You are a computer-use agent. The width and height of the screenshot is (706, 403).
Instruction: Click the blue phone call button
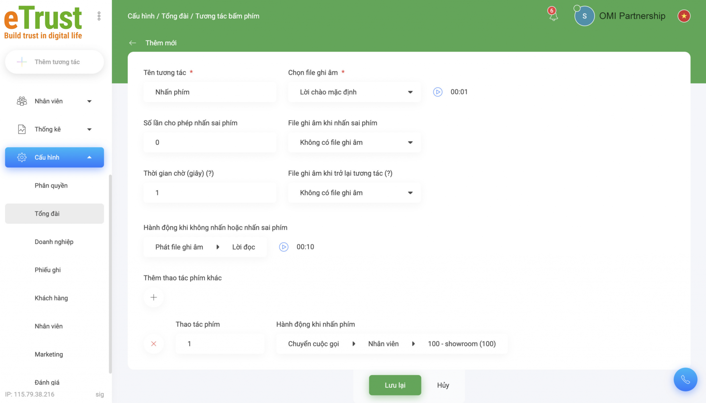click(x=685, y=379)
